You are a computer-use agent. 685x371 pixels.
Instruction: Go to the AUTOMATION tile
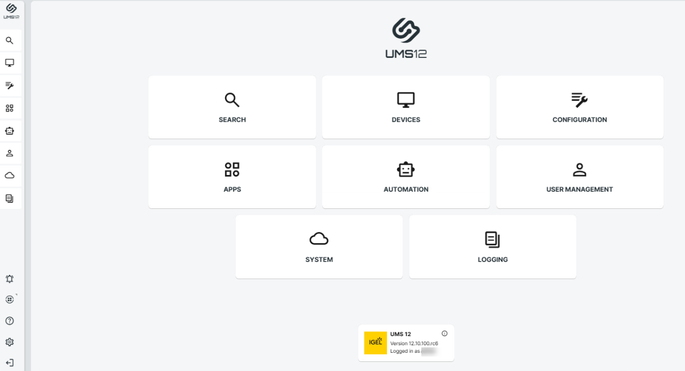tap(406, 177)
